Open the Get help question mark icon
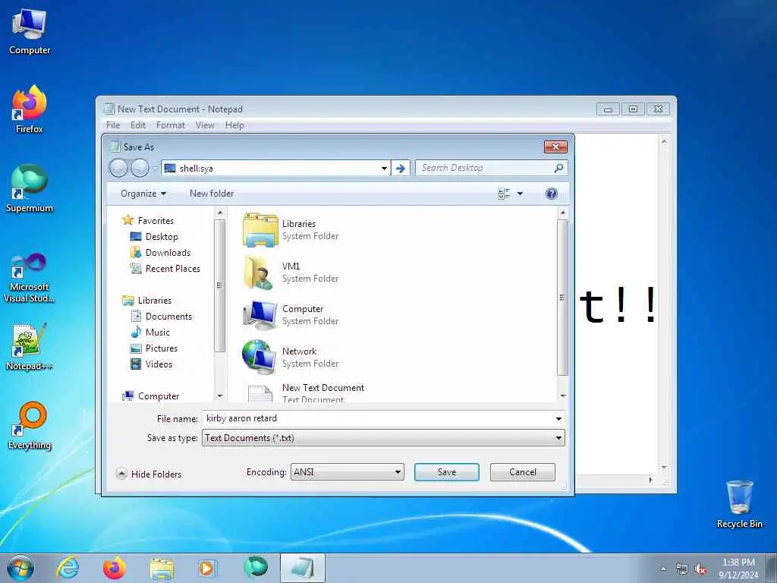777x583 pixels. click(551, 194)
